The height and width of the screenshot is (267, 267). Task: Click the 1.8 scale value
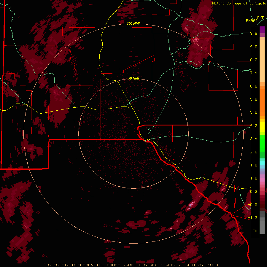(x=254, y=165)
